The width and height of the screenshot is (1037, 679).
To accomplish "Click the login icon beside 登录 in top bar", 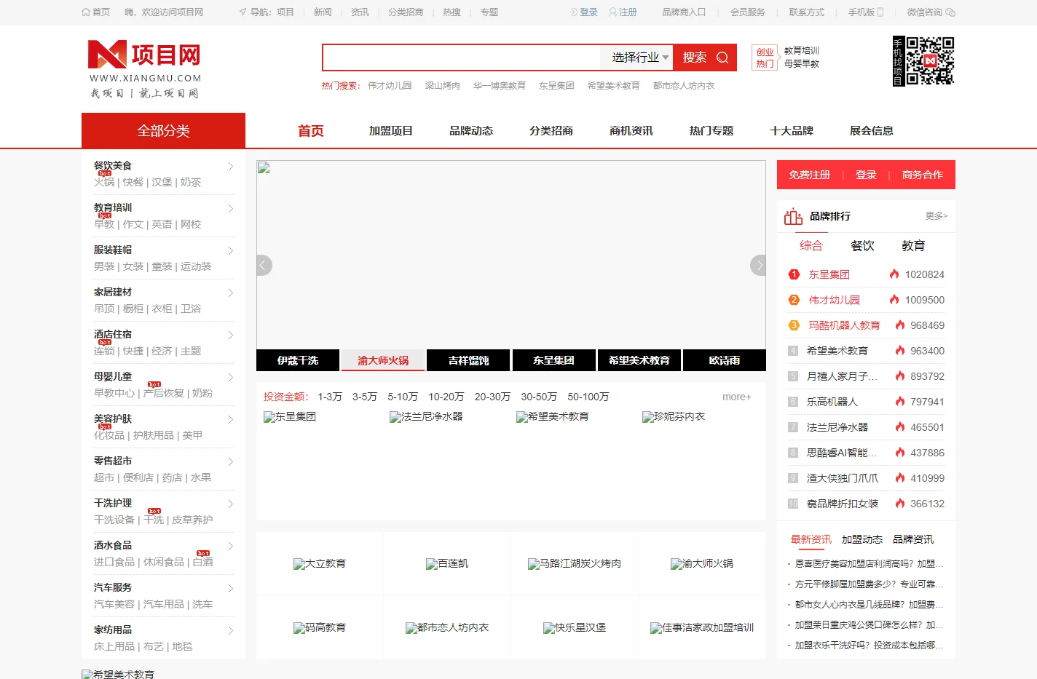I will 574,12.
